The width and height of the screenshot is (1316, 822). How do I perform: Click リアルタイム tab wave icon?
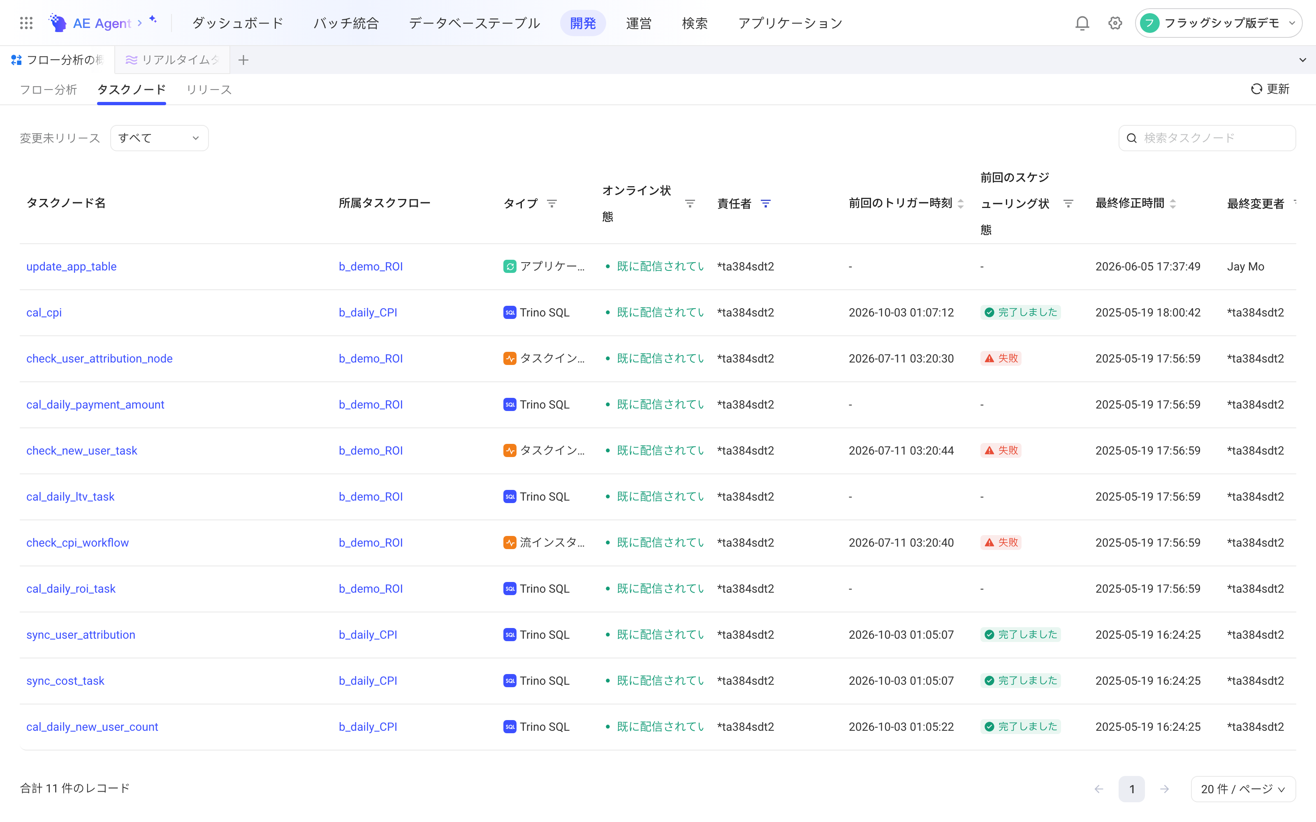(x=131, y=60)
